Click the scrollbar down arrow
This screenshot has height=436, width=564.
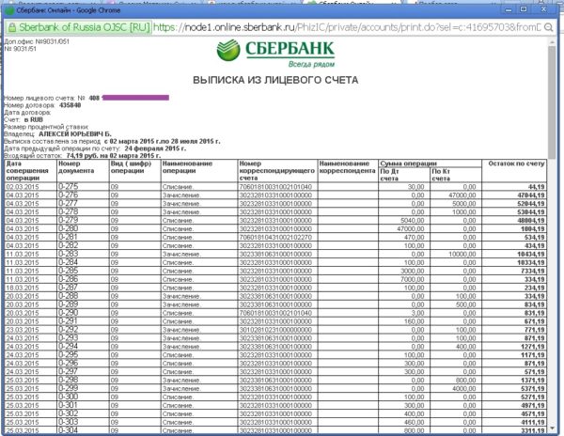click(x=552, y=428)
